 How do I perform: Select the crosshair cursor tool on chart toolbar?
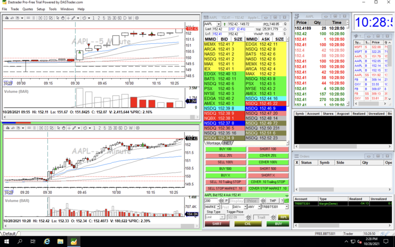click(x=68, y=18)
